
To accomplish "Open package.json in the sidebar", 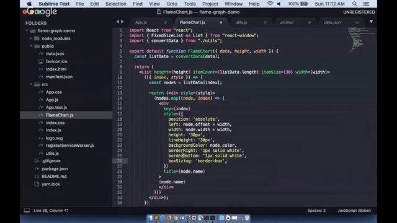I will (x=55, y=168).
